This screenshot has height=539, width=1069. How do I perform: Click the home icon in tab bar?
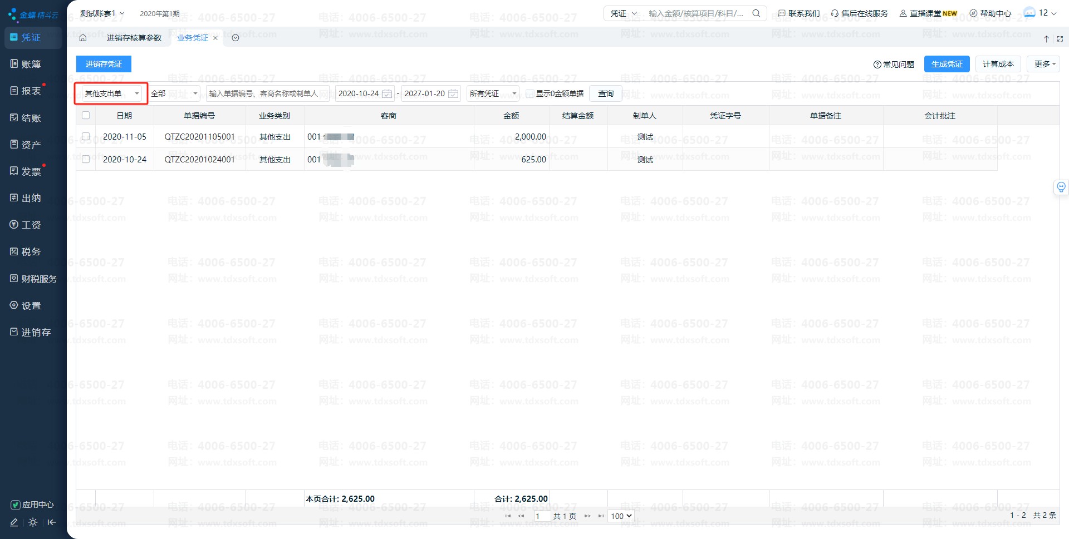click(x=83, y=38)
